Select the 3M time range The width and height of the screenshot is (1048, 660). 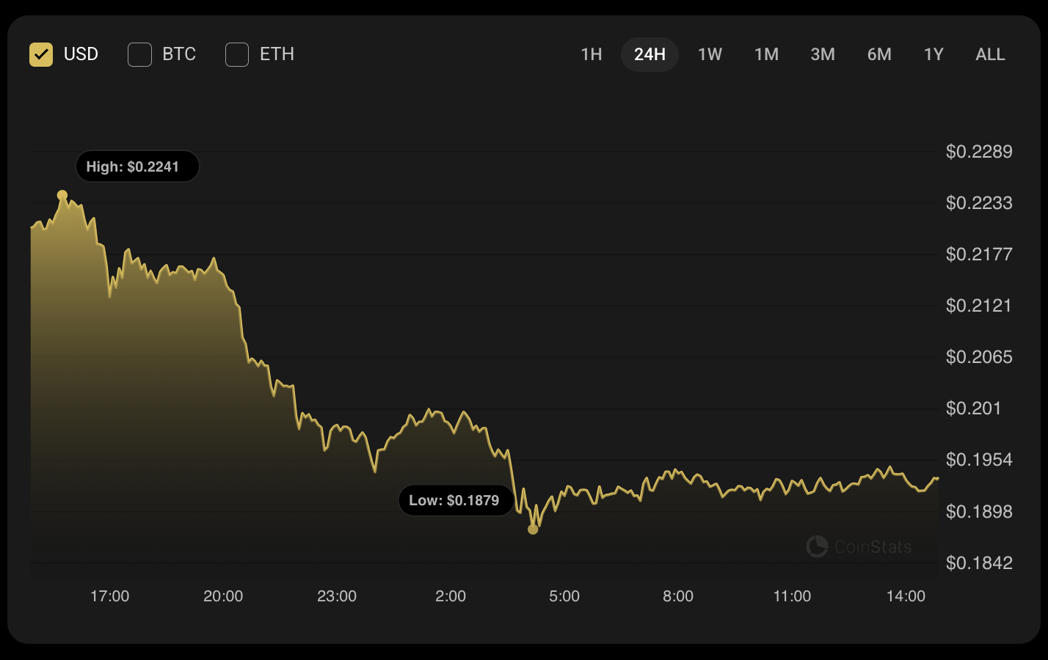(823, 54)
